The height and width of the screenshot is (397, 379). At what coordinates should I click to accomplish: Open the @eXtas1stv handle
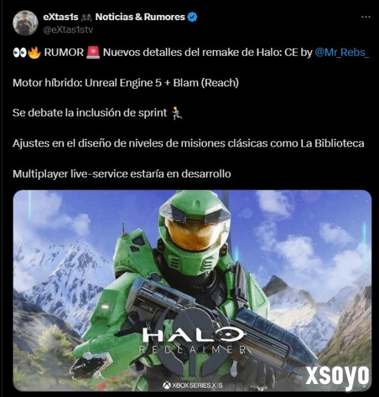tap(68, 30)
